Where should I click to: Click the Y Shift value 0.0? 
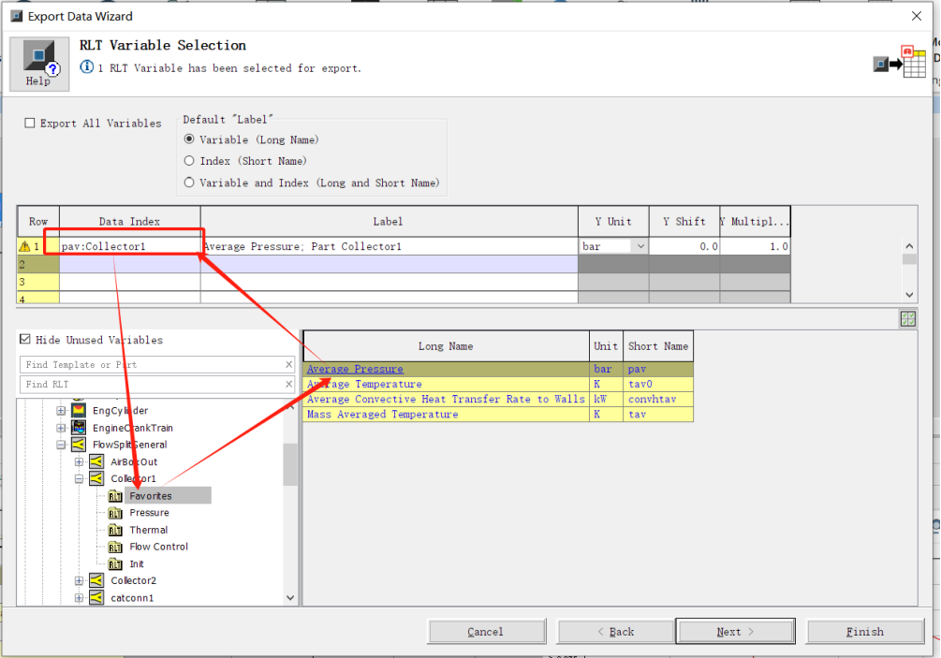(x=684, y=246)
